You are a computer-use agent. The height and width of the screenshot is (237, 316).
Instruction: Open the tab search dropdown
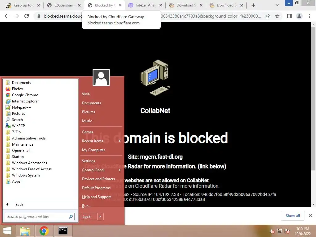(277, 5)
